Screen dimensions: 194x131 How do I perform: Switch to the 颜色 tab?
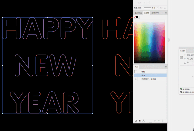[146, 13]
